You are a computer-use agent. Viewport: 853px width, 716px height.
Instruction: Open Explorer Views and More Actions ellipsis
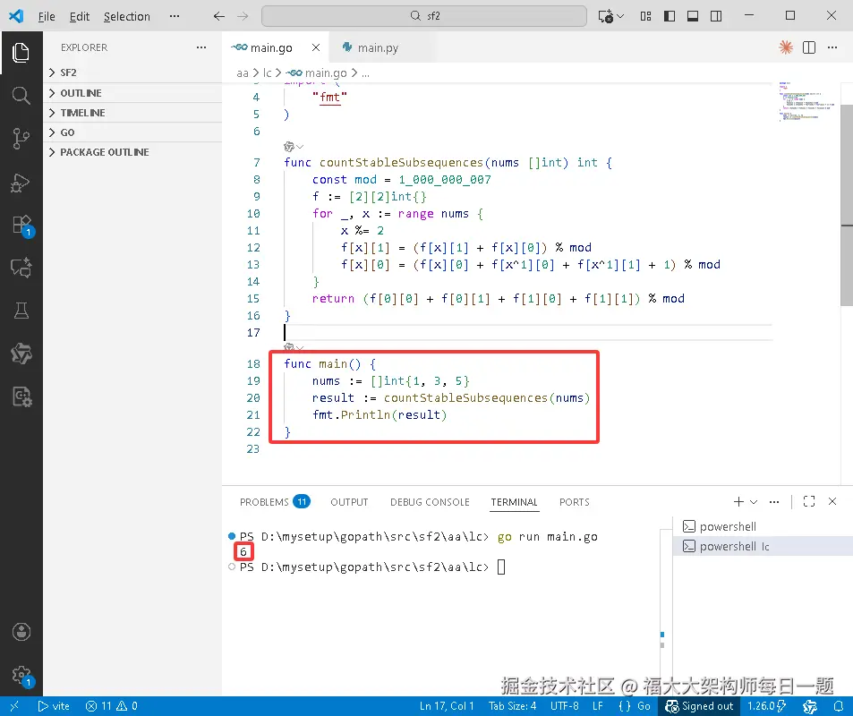[201, 47]
